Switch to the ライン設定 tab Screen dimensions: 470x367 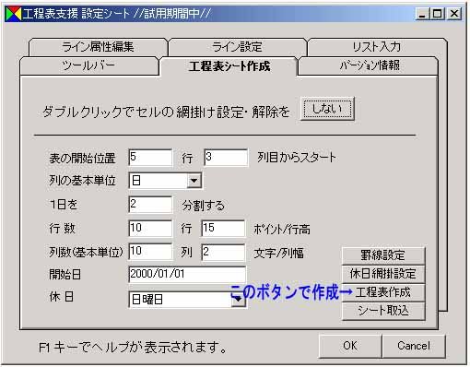tap(237, 47)
